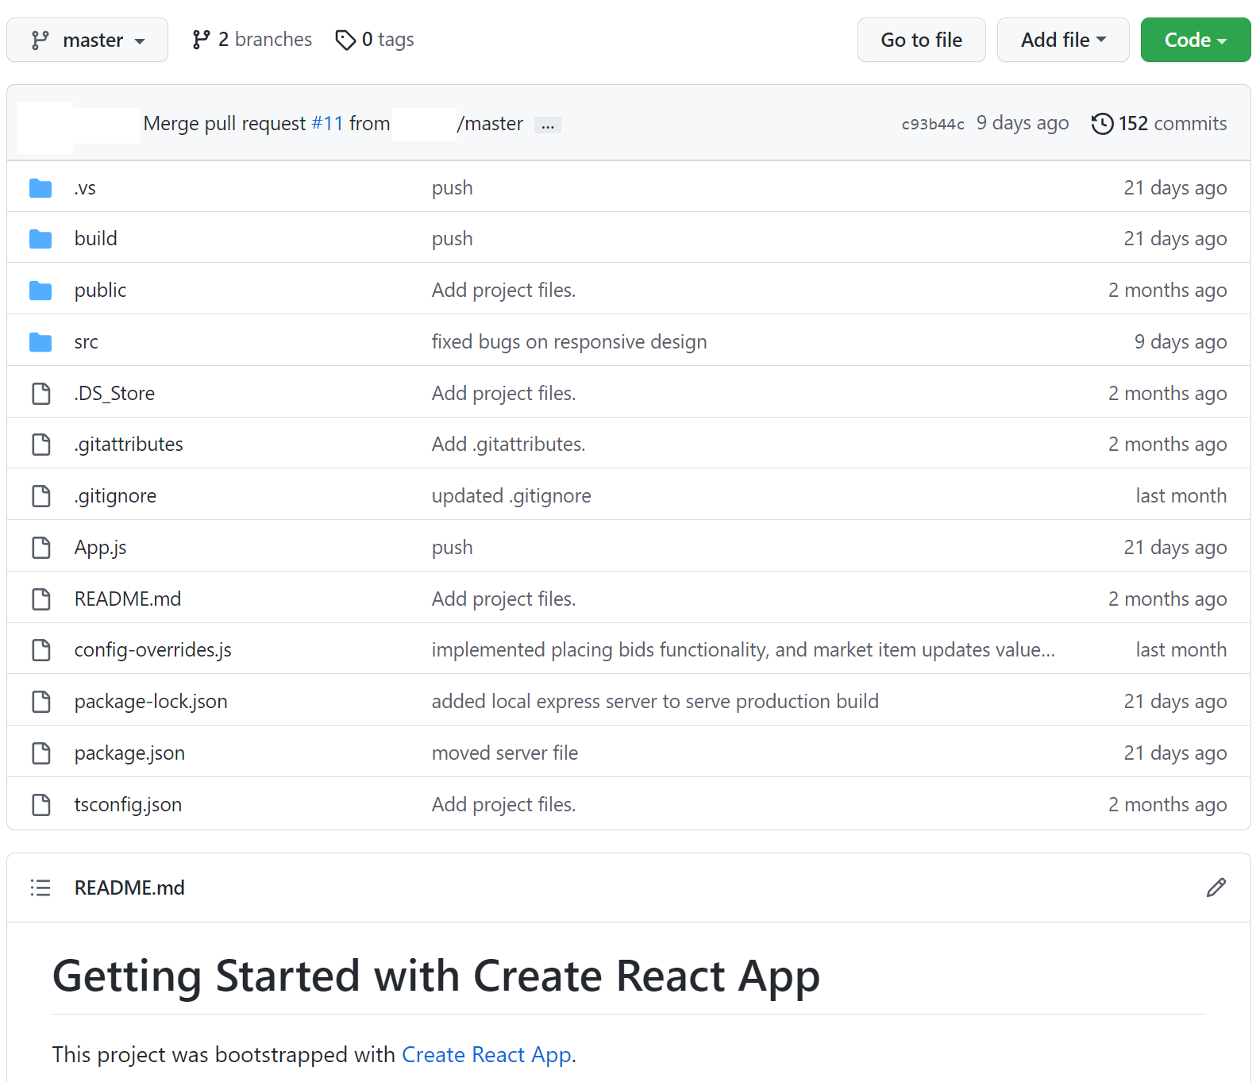The width and height of the screenshot is (1260, 1082).
Task: Open the green Code dropdown
Action: [x=1195, y=40]
